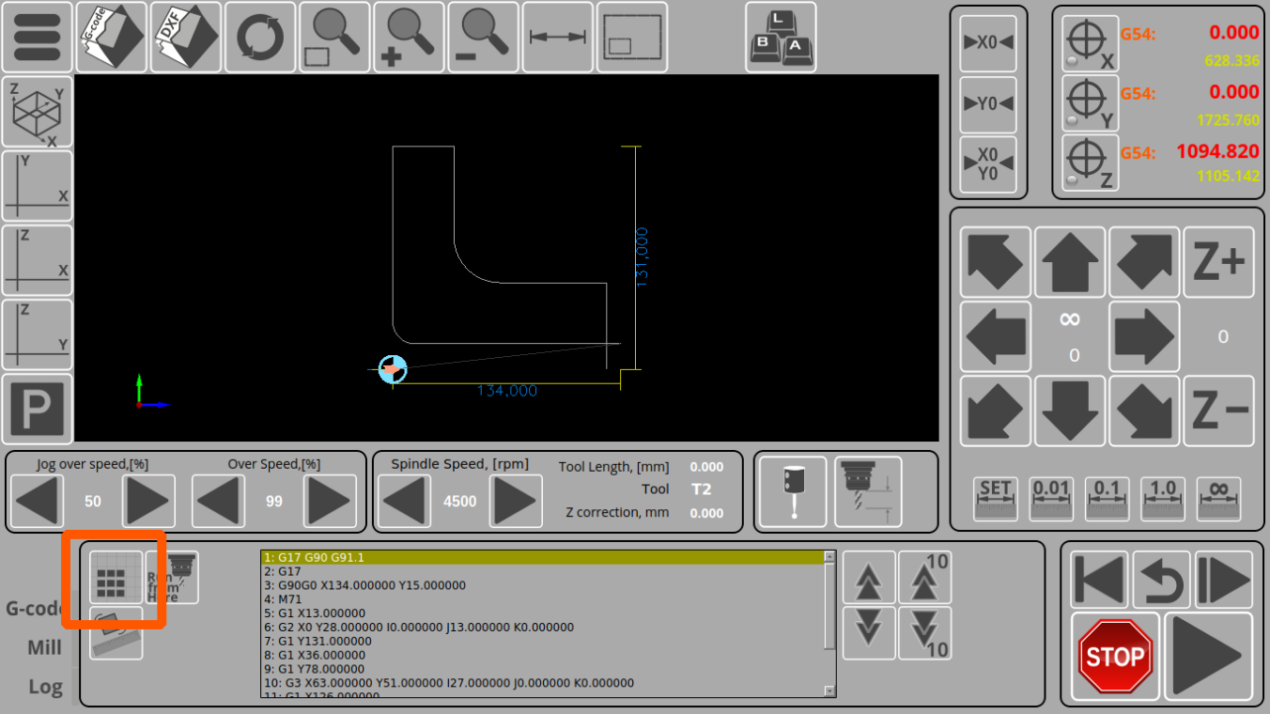Zero the X axis with X0
This screenshot has width=1270, height=714.
coord(988,43)
